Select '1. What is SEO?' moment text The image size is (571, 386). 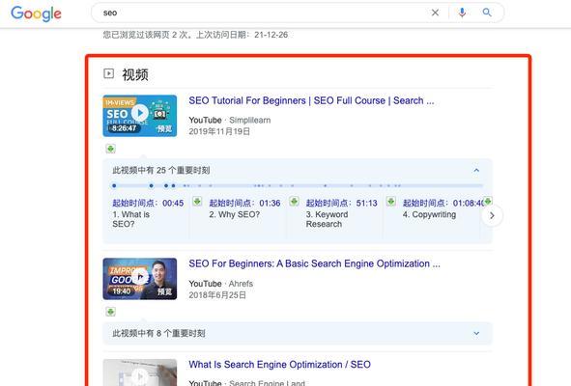click(x=131, y=219)
